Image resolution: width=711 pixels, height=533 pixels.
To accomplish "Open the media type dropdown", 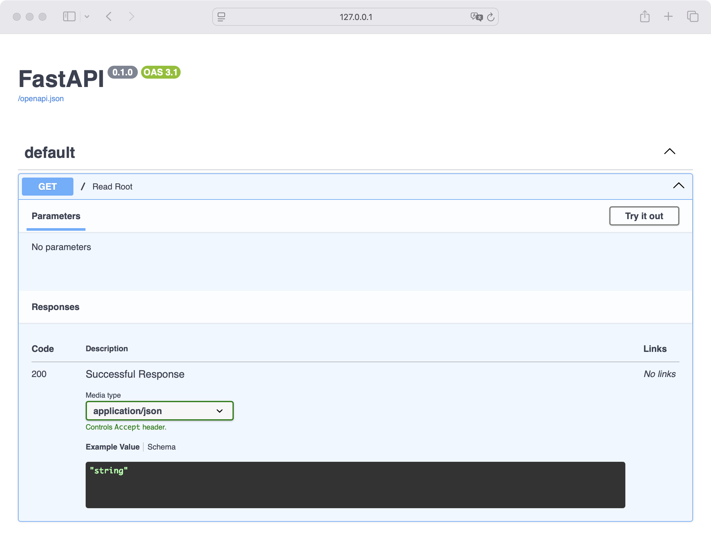I will [x=159, y=411].
